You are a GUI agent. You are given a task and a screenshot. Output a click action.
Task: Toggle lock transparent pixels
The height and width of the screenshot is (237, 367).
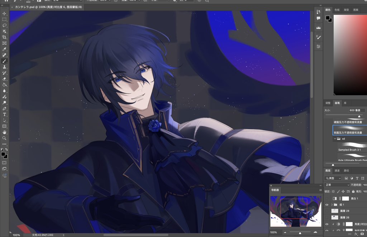click(x=333, y=192)
